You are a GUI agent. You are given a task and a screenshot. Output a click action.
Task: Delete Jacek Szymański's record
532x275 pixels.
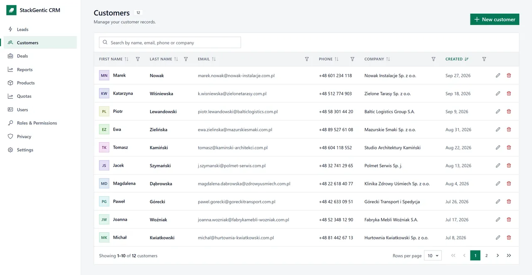coord(509,165)
